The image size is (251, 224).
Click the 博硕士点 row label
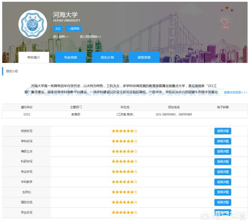tap(27, 152)
